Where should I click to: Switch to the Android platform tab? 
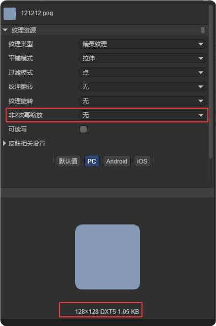coord(117,161)
